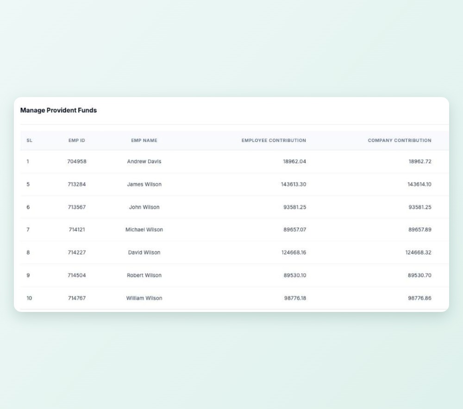The height and width of the screenshot is (409, 463).
Task: Select serial number "10" in William Wilson row
Action: 29,298
